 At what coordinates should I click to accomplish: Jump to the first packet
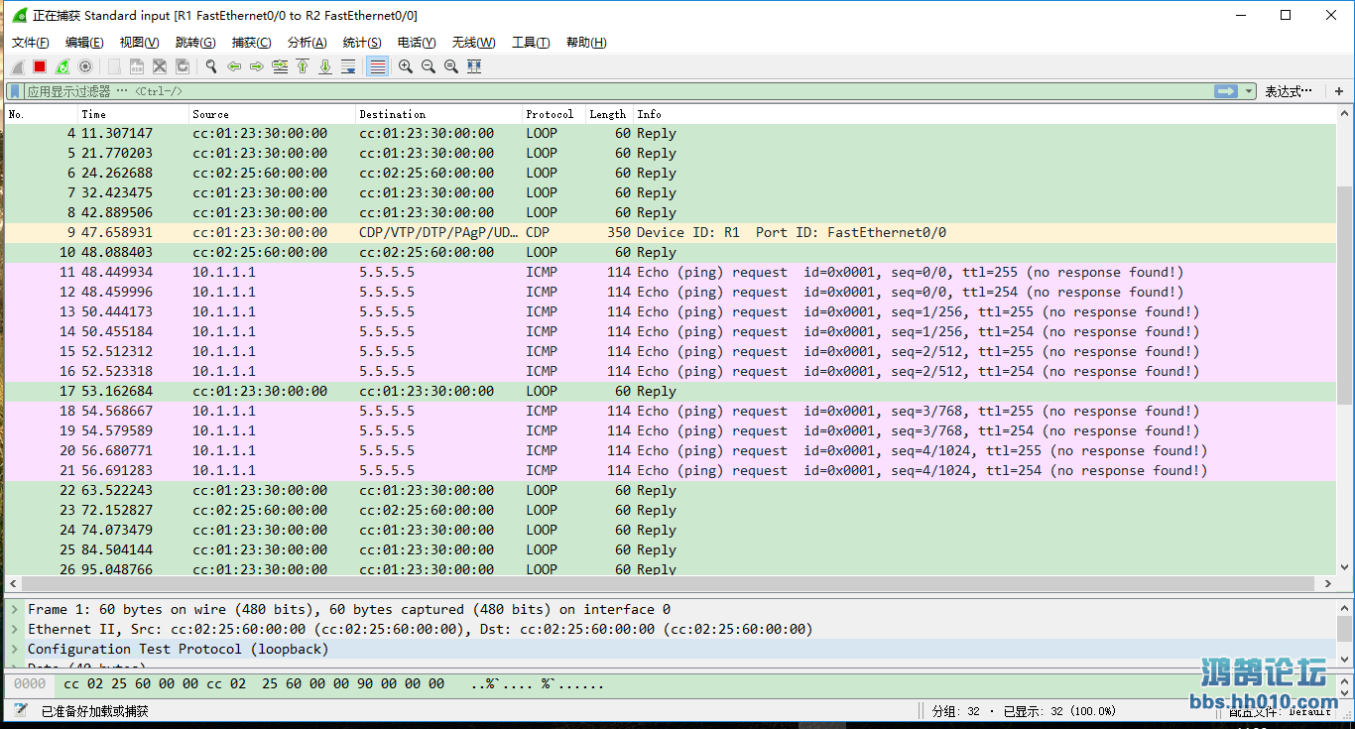[x=303, y=66]
